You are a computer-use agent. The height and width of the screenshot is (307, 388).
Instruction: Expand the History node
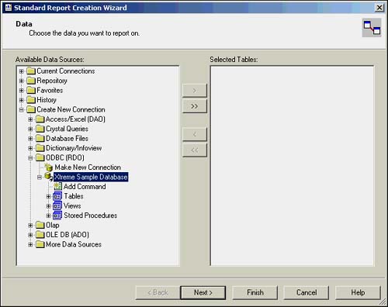[22, 100]
